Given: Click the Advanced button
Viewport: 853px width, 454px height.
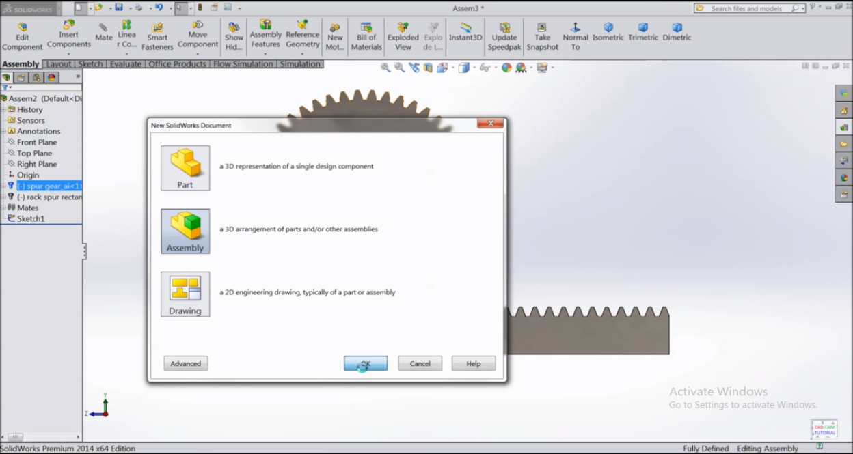Looking at the screenshot, I should [x=186, y=364].
